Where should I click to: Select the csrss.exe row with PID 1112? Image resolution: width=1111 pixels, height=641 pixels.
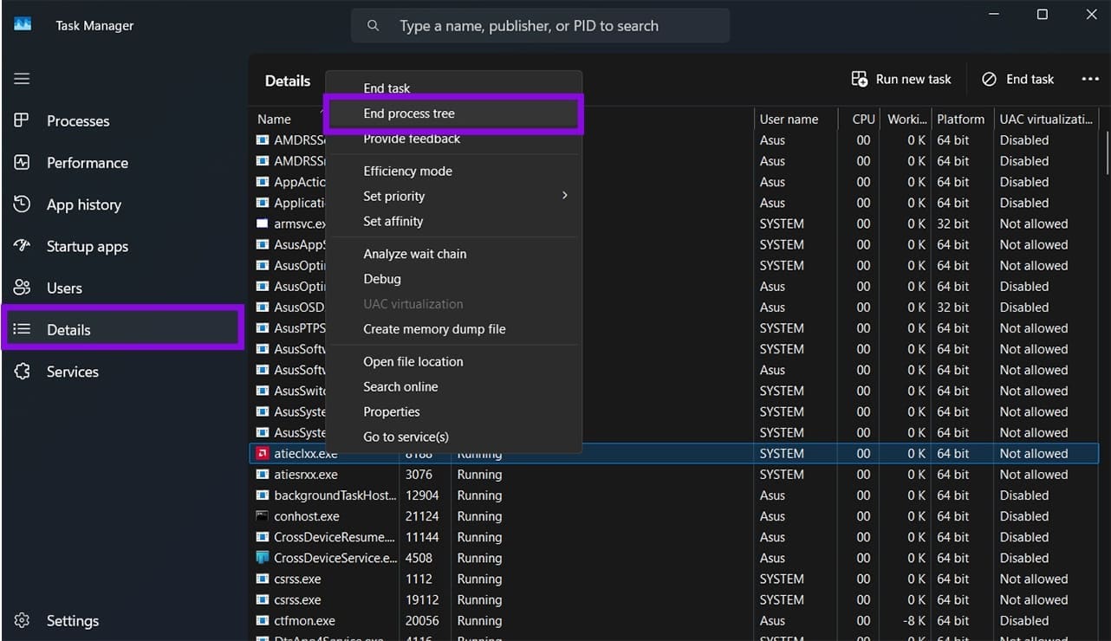coord(675,579)
